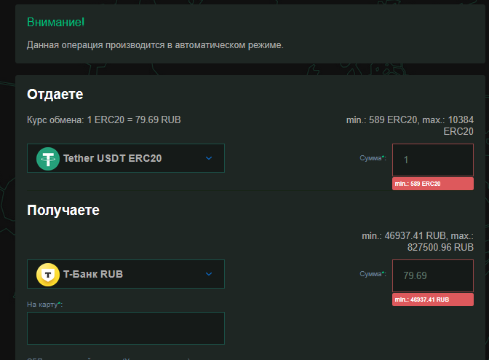Click the Отдаете section heading
Image resolution: width=489 pixels, height=360 pixels.
pyautogui.click(x=55, y=94)
